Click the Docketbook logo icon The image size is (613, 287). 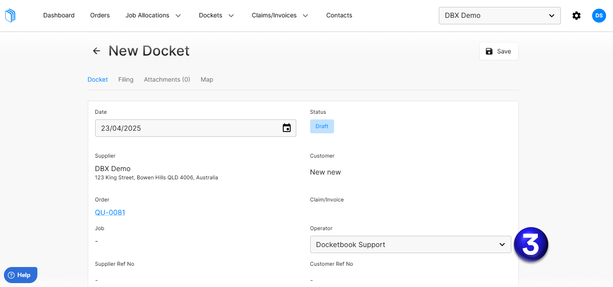(x=10, y=15)
